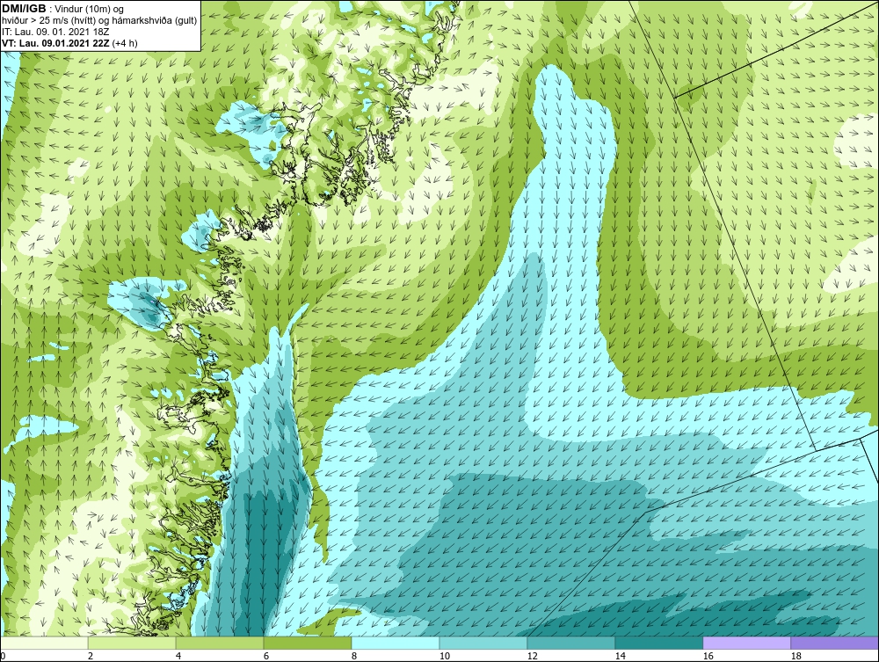The height and width of the screenshot is (662, 879).
Task: Click the legend scale label '12'
Action: 532,656
